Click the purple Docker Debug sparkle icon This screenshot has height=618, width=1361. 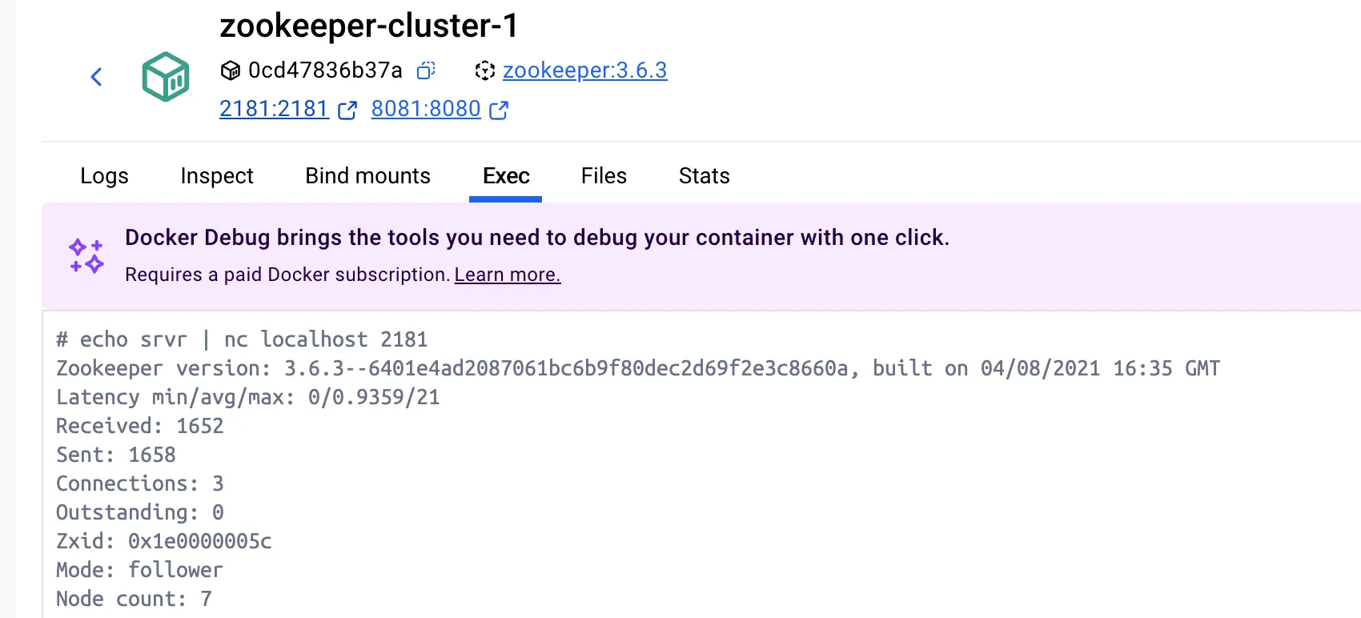[86, 256]
